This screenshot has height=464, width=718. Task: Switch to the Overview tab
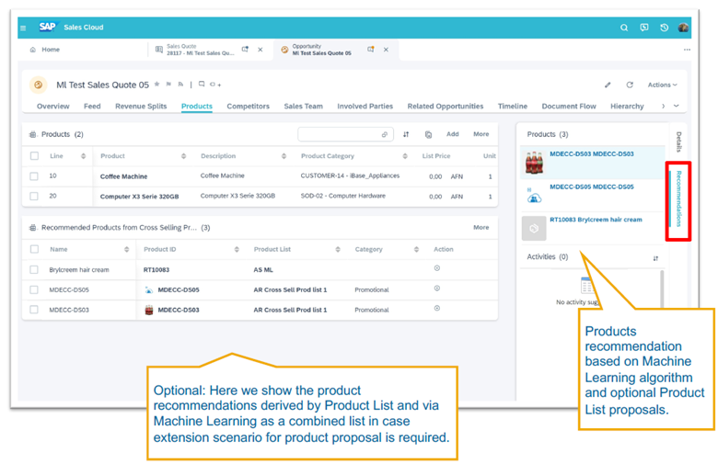tap(53, 106)
